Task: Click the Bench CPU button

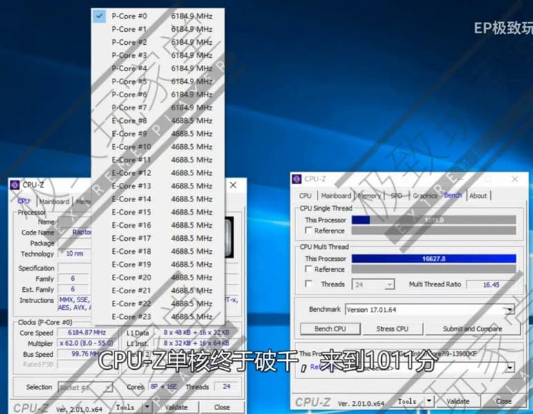Action: point(330,328)
